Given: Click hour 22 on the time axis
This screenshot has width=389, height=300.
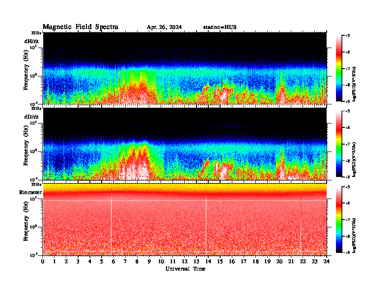Looking at the screenshot, I should tap(303, 261).
